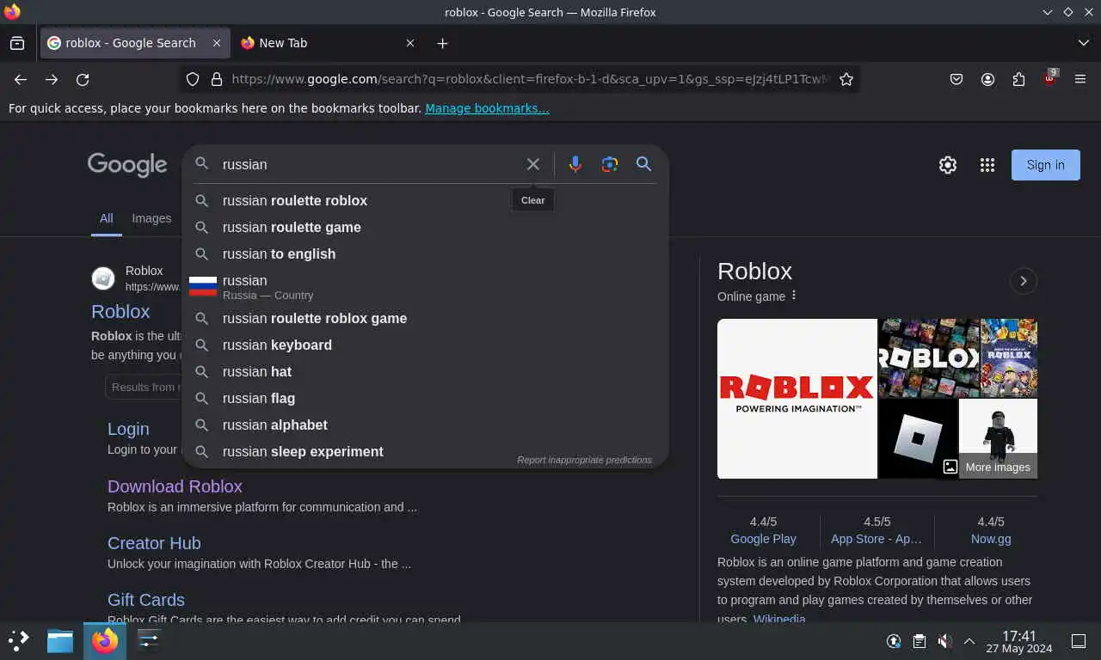Open the Download Roblox sitelink
The width and height of the screenshot is (1101, 660).
pos(175,486)
